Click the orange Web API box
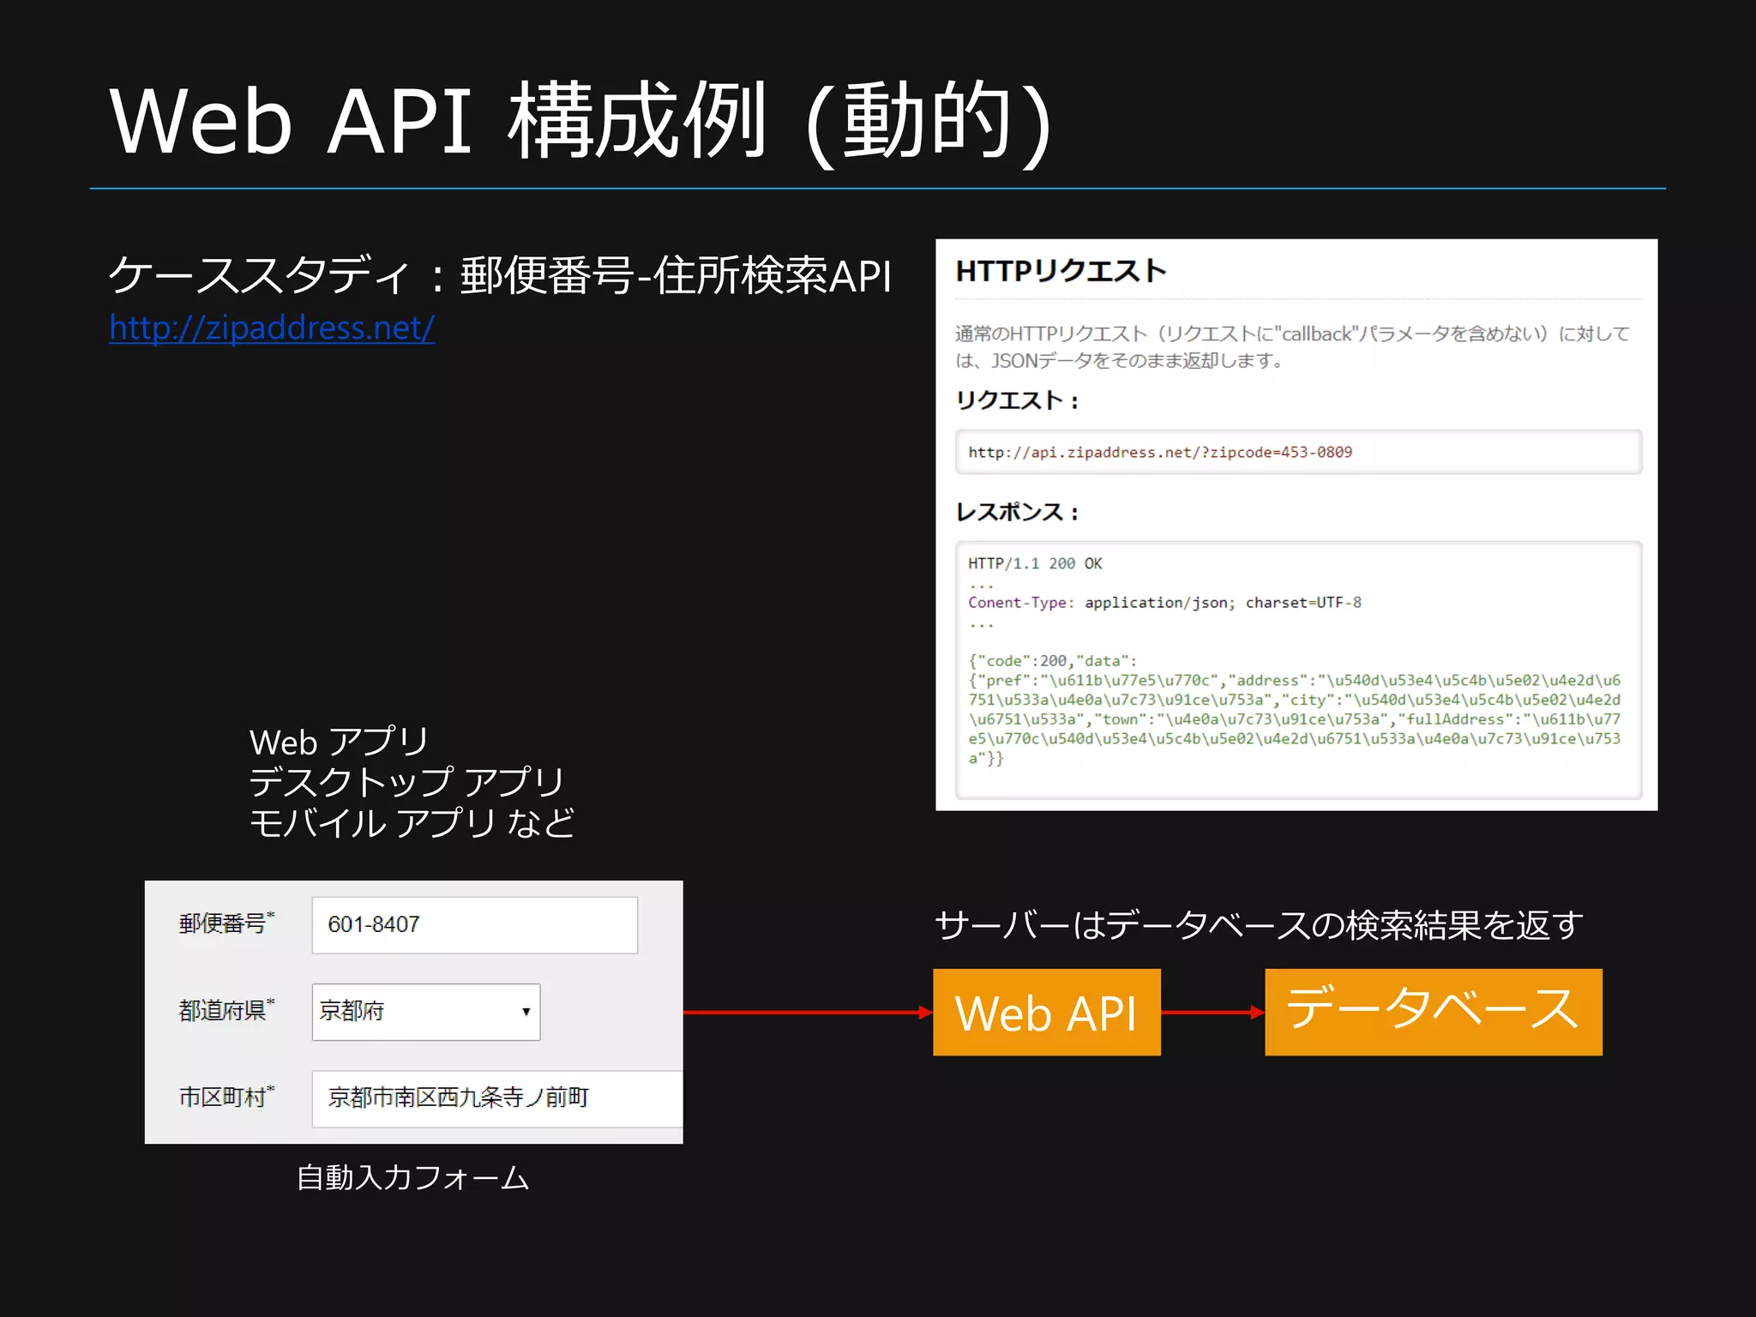Viewport: 1756px width, 1317px height. tap(1047, 1013)
